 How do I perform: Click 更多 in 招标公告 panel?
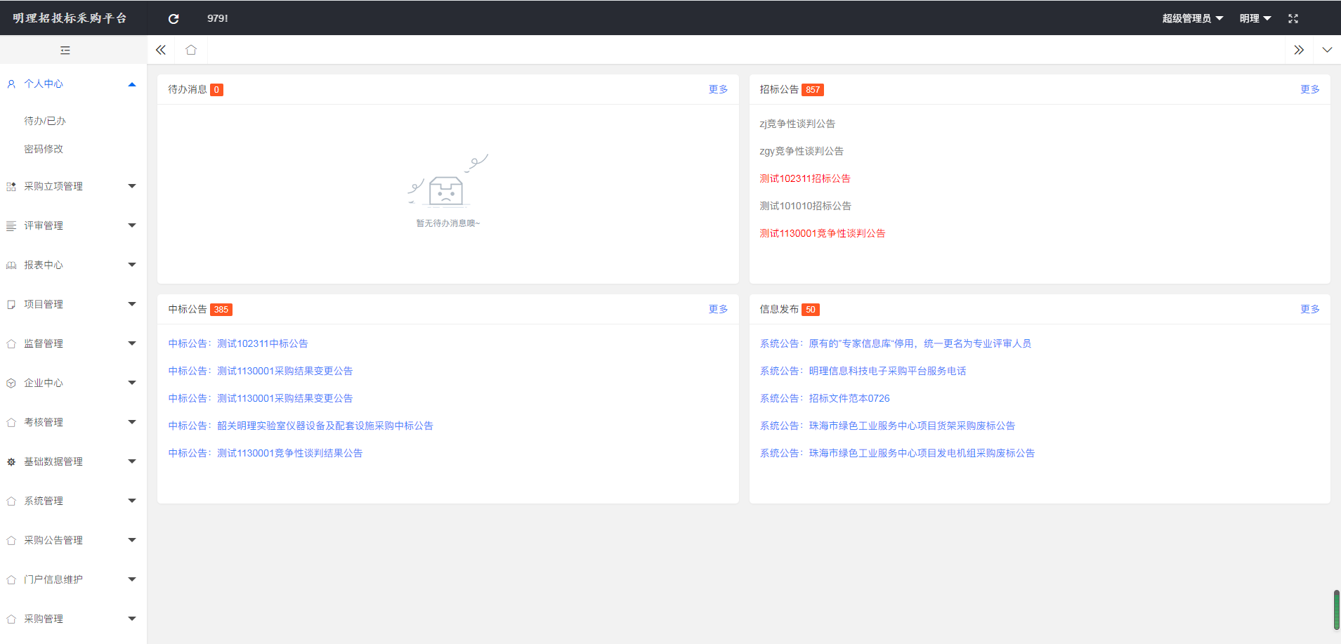1309,89
